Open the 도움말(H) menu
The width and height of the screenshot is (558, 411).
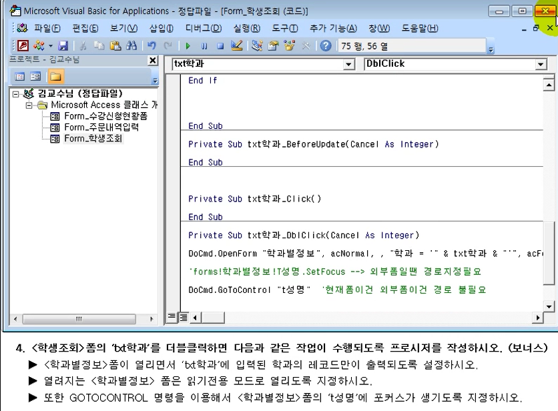(x=420, y=28)
